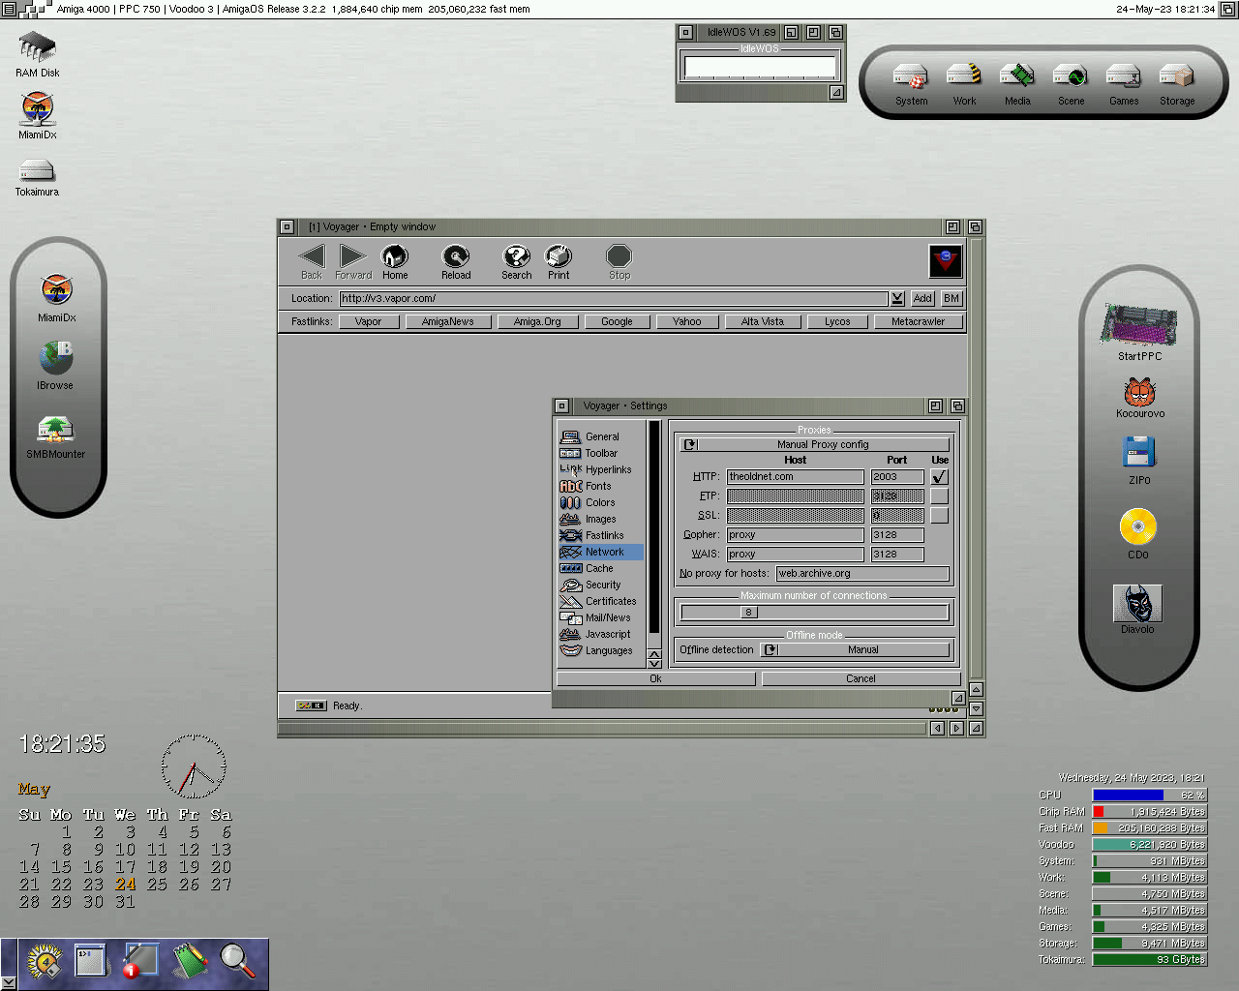
Task: Click the Reload toolbar icon in Voyager
Action: tap(455, 256)
